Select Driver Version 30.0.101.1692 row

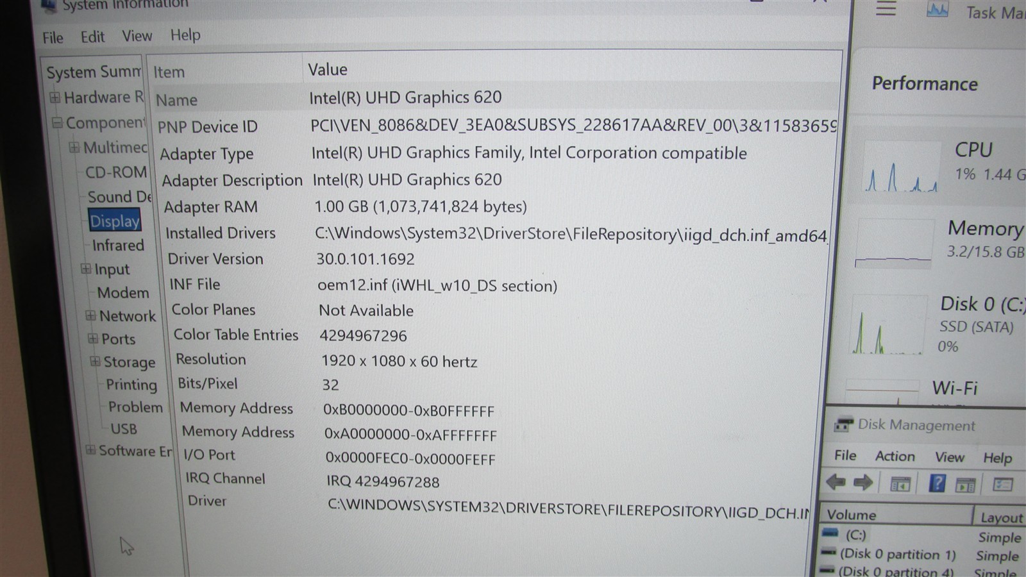click(497, 259)
